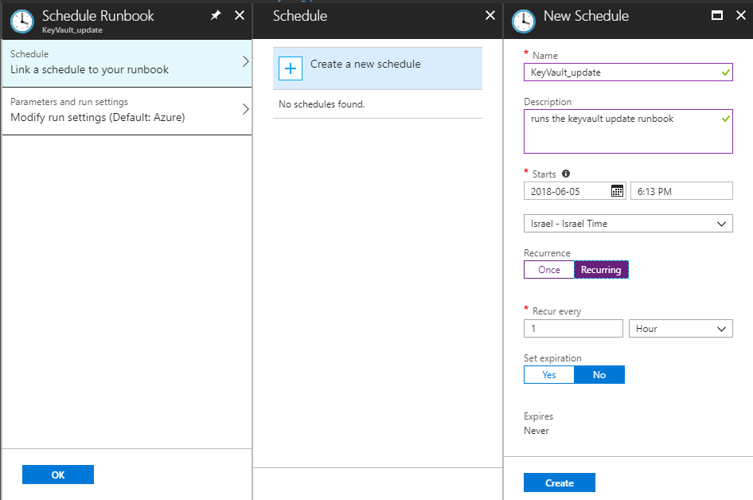The image size is (753, 500).
Task: Close the middle Schedule blade
Action: coord(490,15)
